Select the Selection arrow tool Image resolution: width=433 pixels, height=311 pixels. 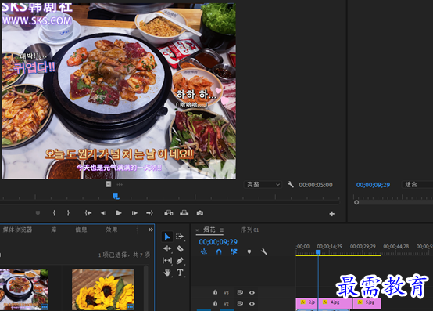point(167,237)
